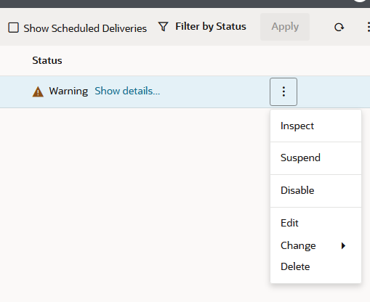Expand the Change submenu arrow

coord(343,246)
